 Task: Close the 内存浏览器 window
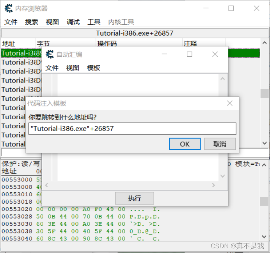coord(257,8)
